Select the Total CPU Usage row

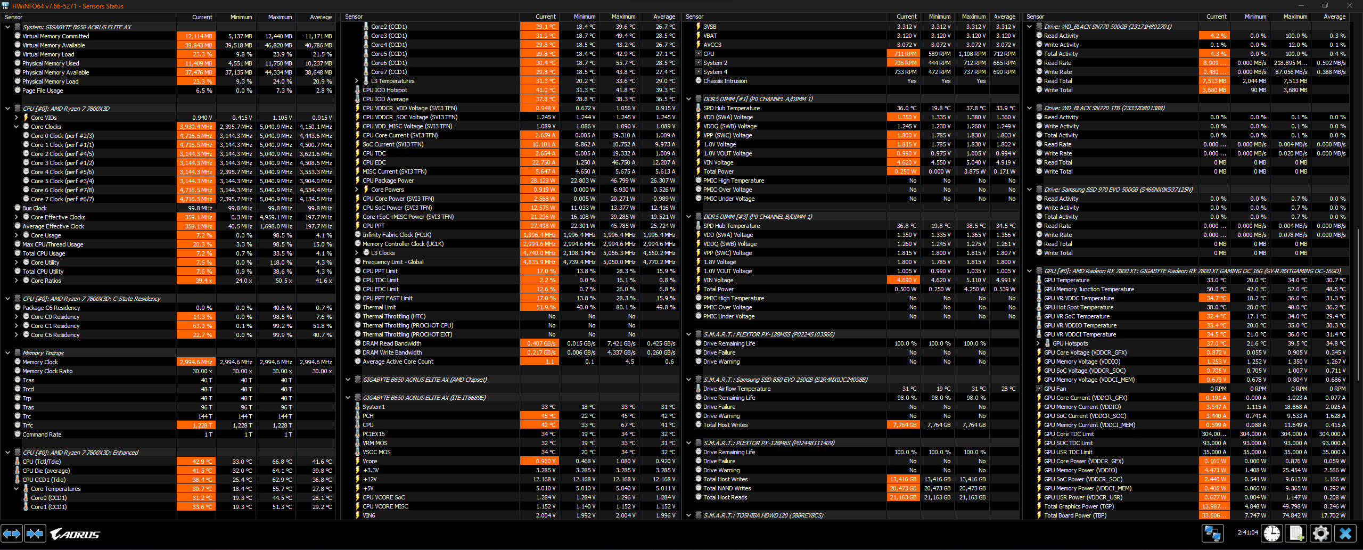[x=168, y=253]
